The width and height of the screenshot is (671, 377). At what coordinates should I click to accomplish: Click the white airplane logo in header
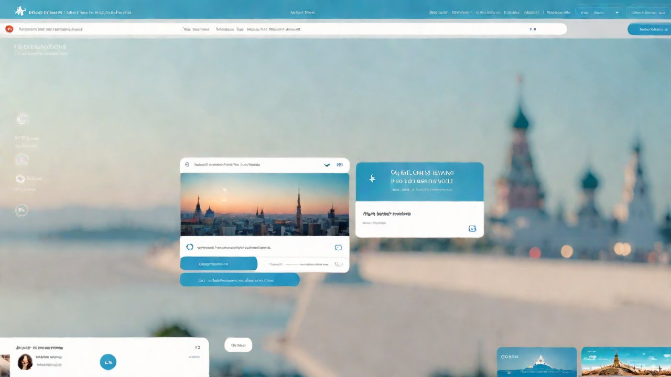point(20,11)
